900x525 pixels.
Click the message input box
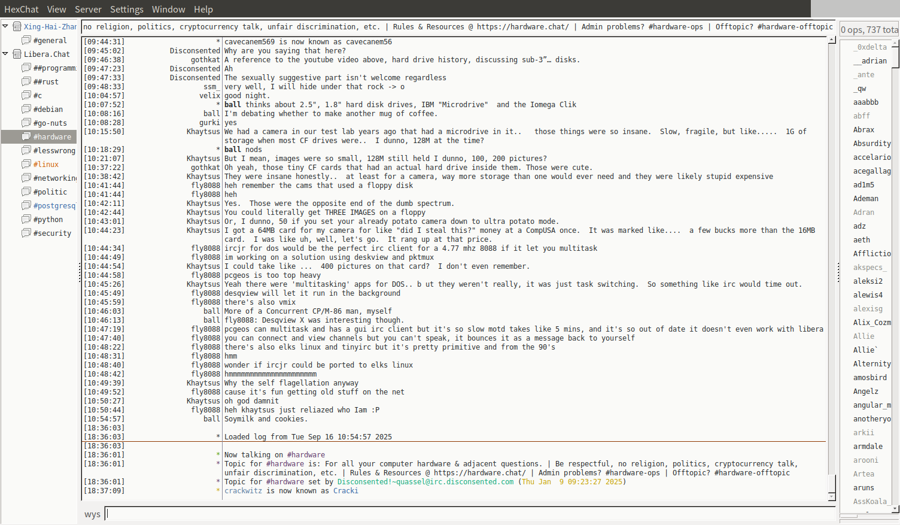tap(470, 514)
